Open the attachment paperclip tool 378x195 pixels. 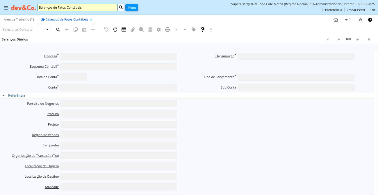click(133, 30)
